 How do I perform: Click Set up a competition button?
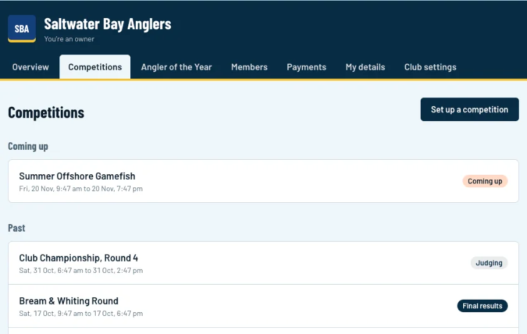(x=469, y=109)
